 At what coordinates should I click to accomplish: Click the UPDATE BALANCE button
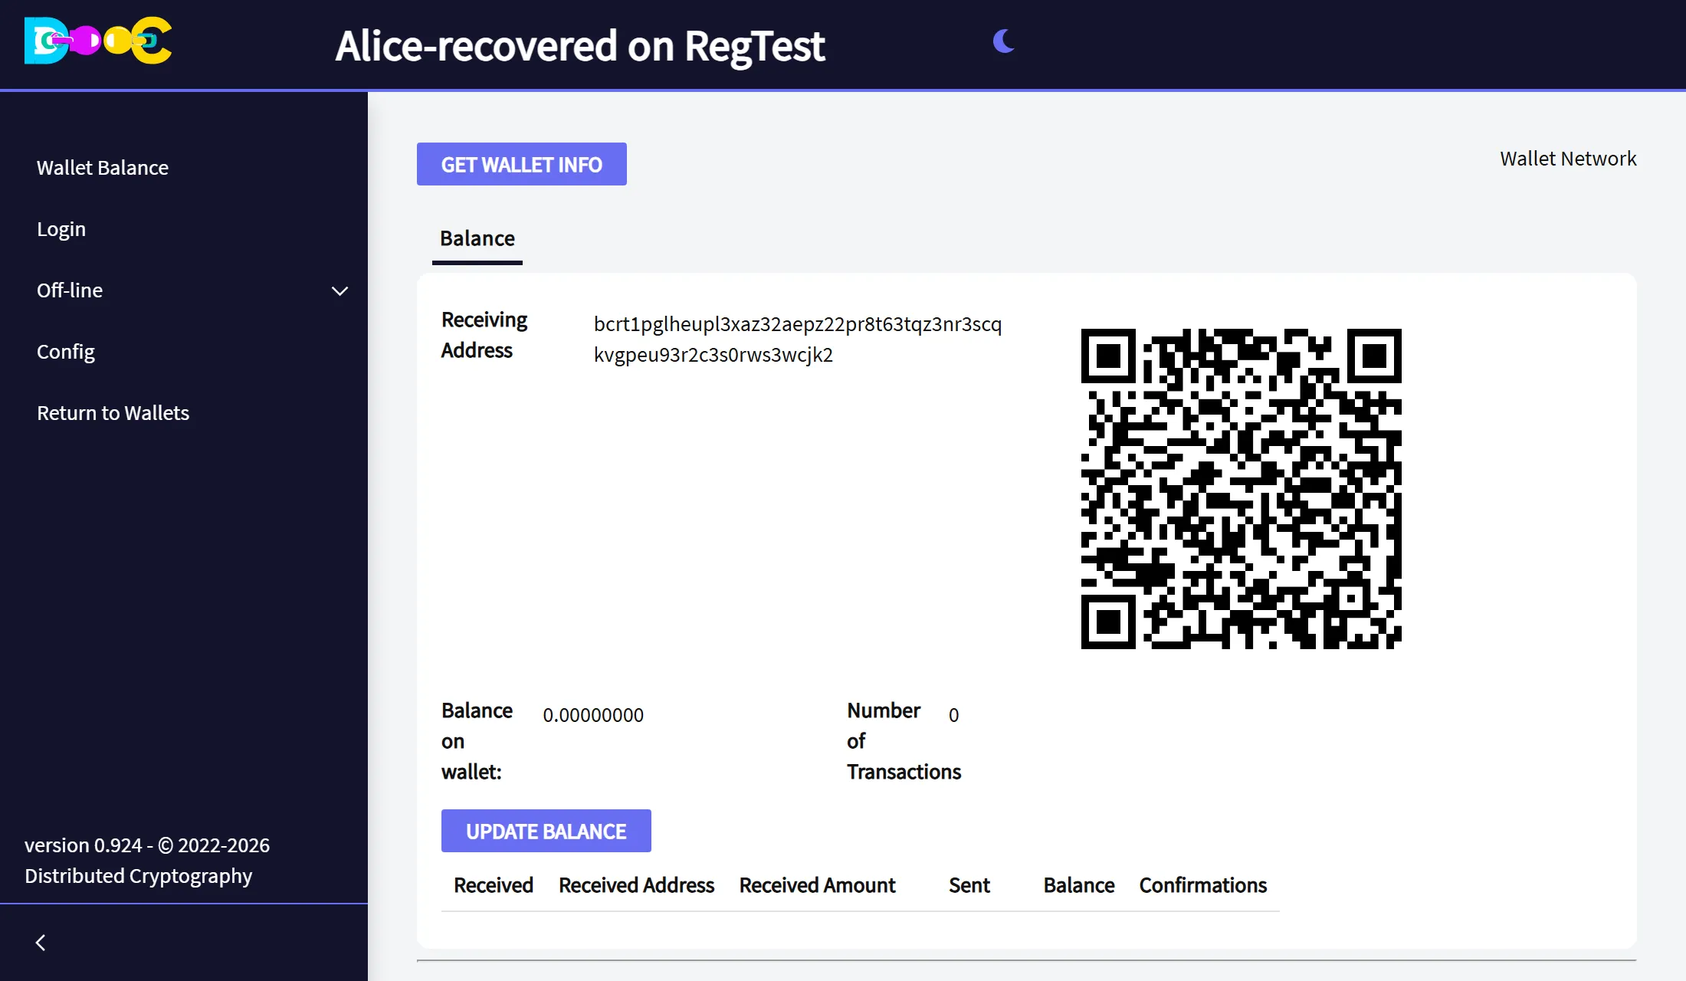[x=546, y=831]
